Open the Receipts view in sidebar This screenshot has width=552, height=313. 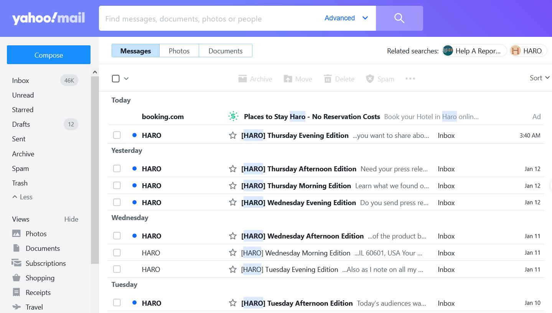click(x=31, y=292)
